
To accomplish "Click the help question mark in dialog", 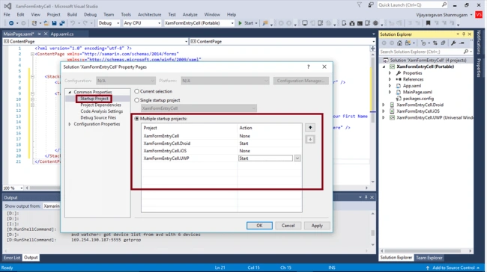I will pyautogui.click(x=309, y=67).
